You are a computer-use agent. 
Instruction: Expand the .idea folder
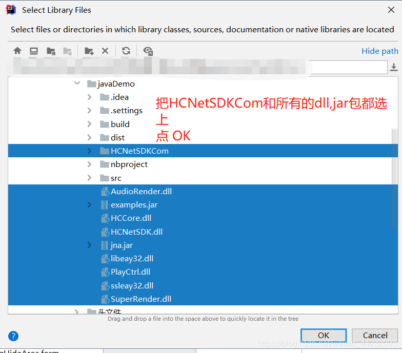click(89, 97)
